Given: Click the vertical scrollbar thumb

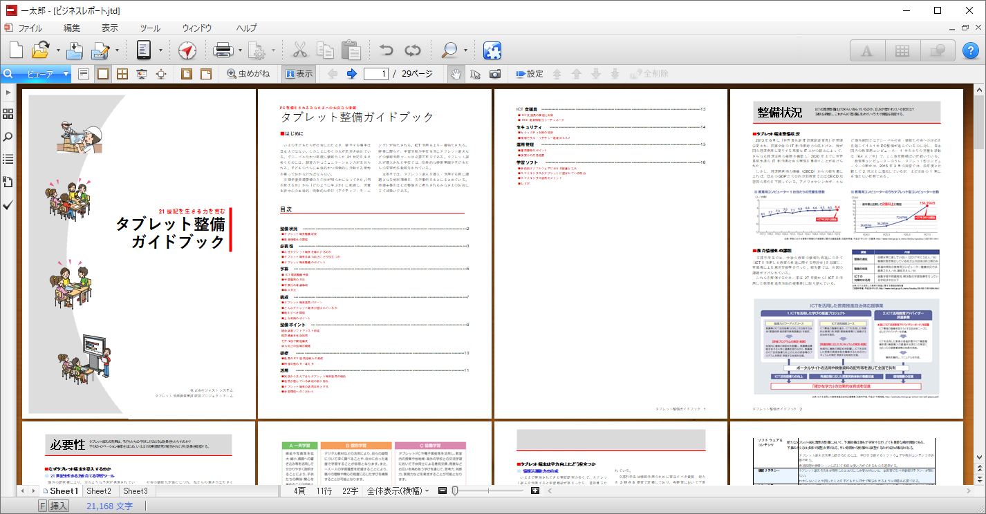Looking at the screenshot, I should tap(980, 123).
